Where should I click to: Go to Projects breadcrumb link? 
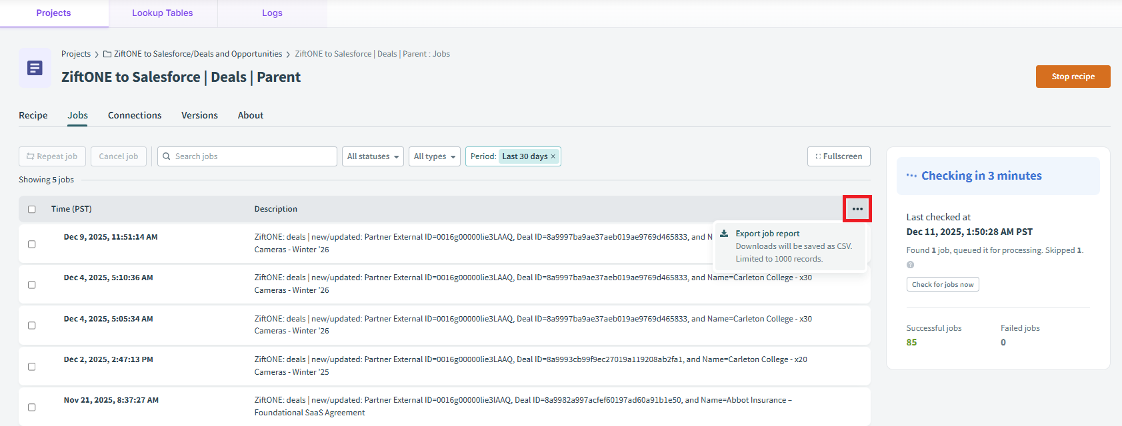point(76,54)
